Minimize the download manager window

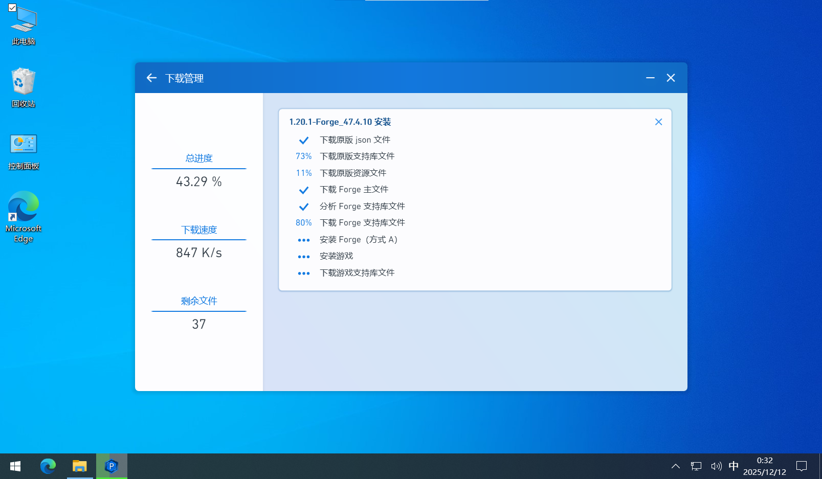pos(650,78)
